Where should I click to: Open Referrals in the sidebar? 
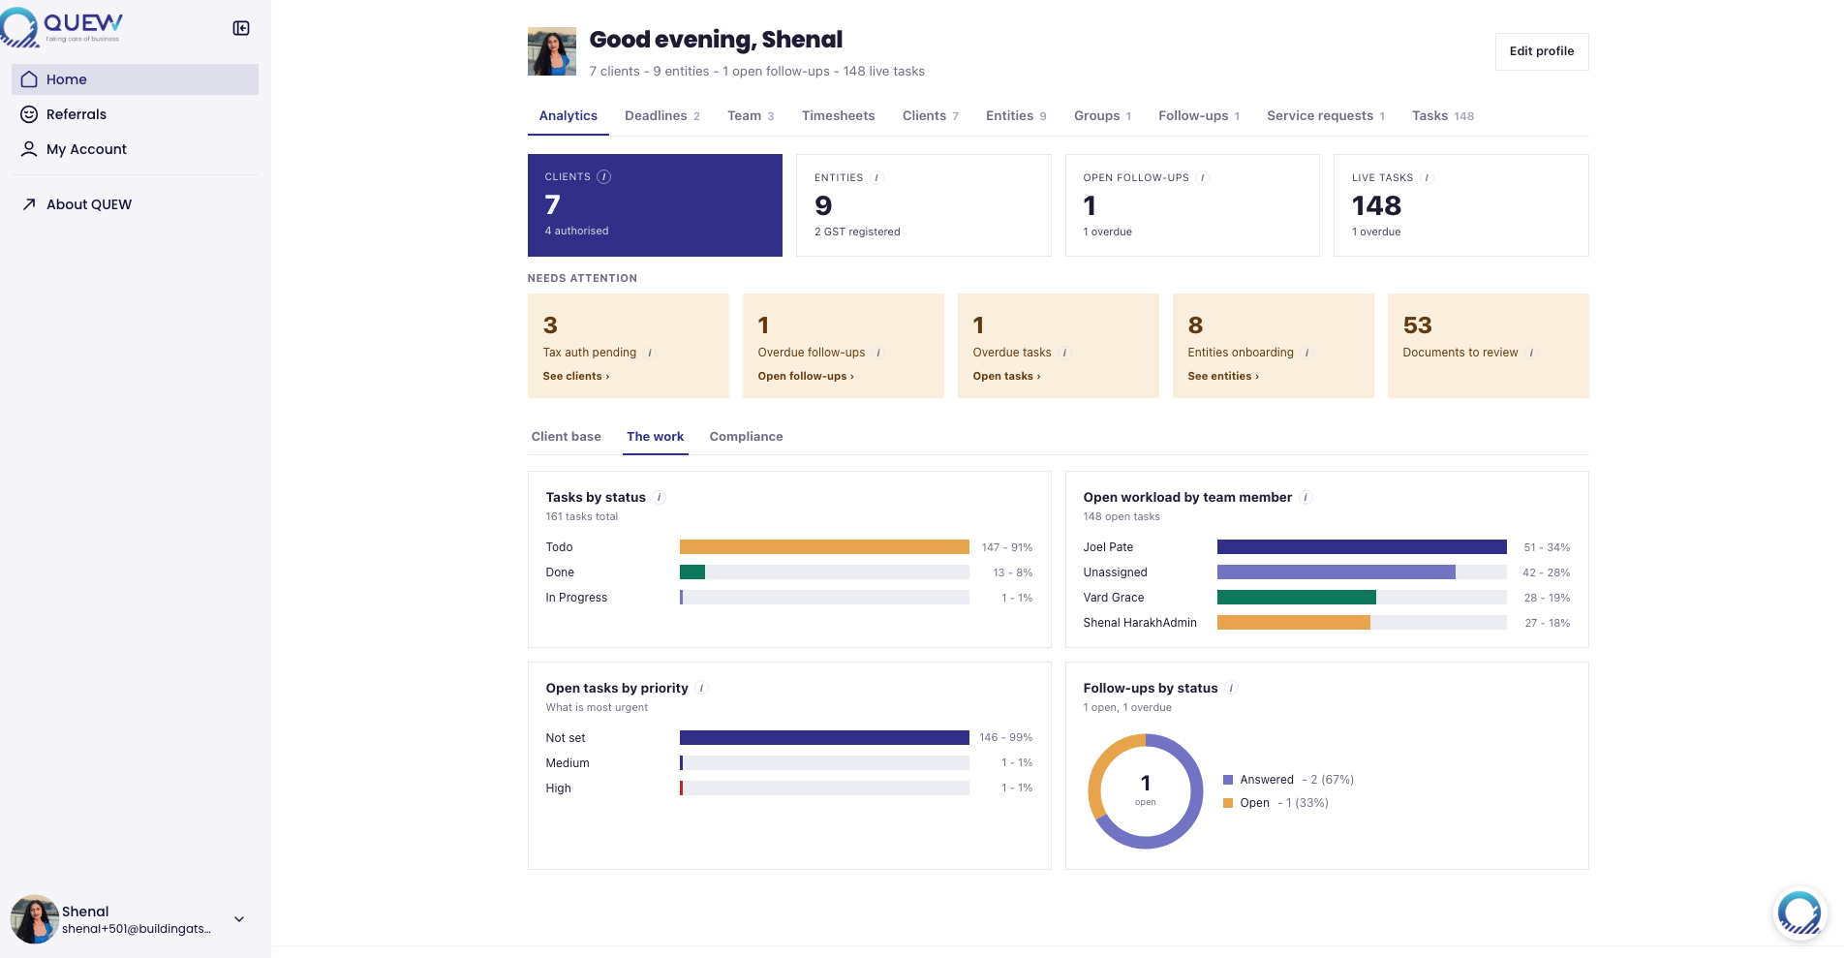click(x=135, y=114)
